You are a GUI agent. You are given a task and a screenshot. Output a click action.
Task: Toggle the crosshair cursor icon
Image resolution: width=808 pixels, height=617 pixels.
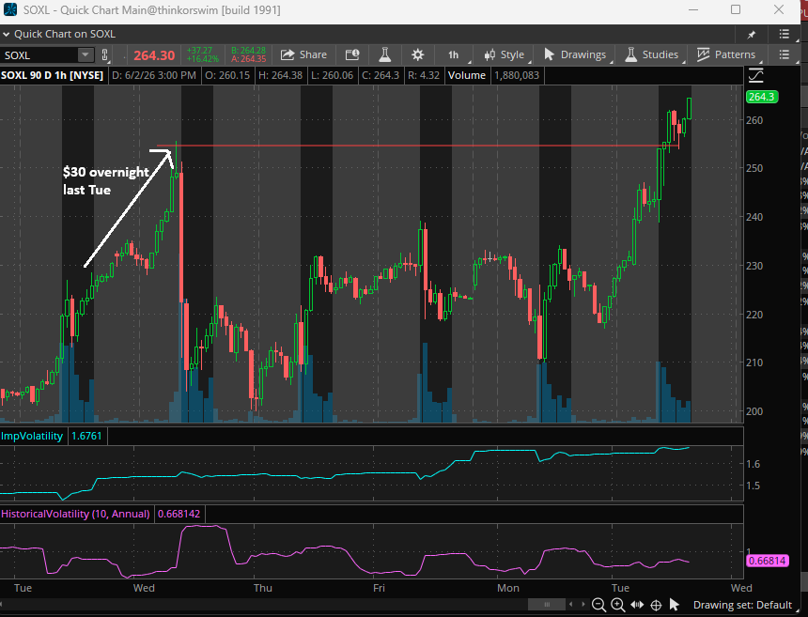pyautogui.click(x=656, y=605)
